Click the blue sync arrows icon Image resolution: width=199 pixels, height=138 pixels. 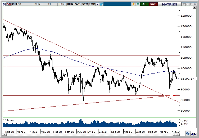click(x=188, y=134)
